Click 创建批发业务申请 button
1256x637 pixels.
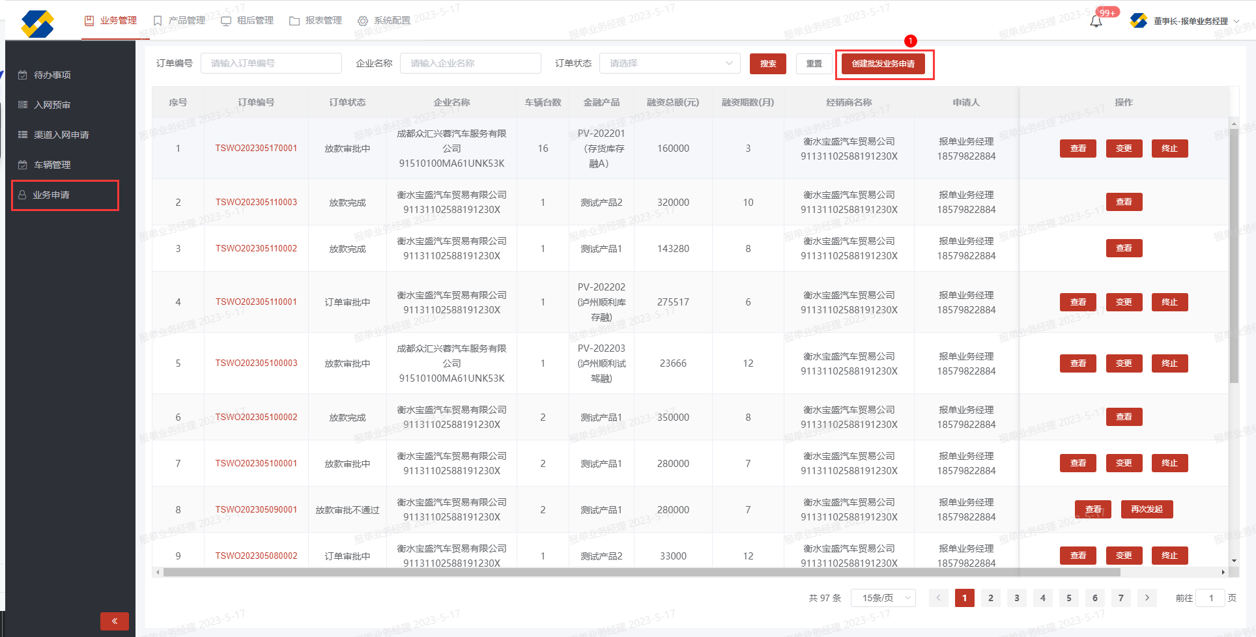click(x=883, y=64)
